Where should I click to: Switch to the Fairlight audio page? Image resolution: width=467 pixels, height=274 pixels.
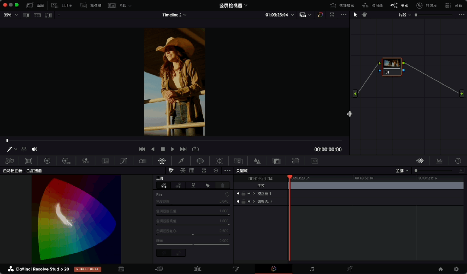coord(312,269)
